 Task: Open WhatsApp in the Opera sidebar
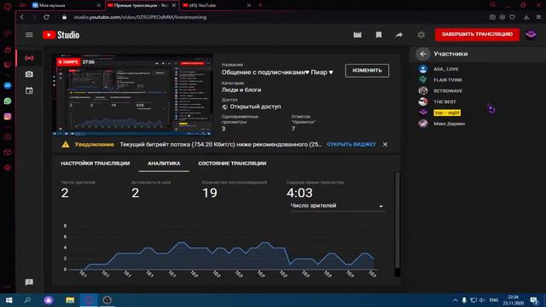8,101
